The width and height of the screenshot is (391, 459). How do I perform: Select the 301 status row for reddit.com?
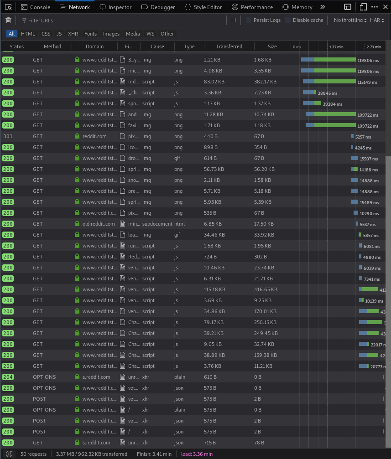pos(193,136)
